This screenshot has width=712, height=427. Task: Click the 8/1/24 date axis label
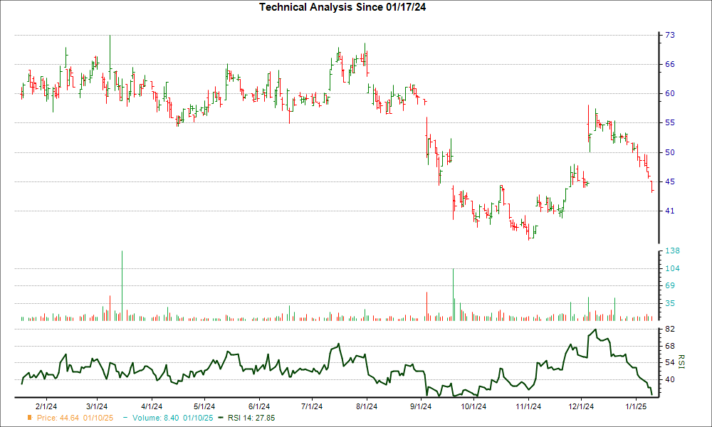pyautogui.click(x=367, y=406)
